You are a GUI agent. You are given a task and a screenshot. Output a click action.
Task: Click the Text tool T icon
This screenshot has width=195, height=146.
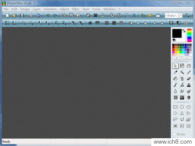[x=134, y=16]
